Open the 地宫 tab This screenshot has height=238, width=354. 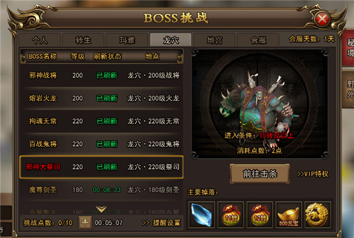[x=215, y=40]
